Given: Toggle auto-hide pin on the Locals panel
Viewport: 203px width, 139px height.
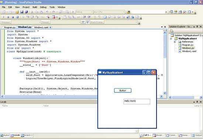Looking at the screenshot, I should pyautogui.click(x=197, y=102).
